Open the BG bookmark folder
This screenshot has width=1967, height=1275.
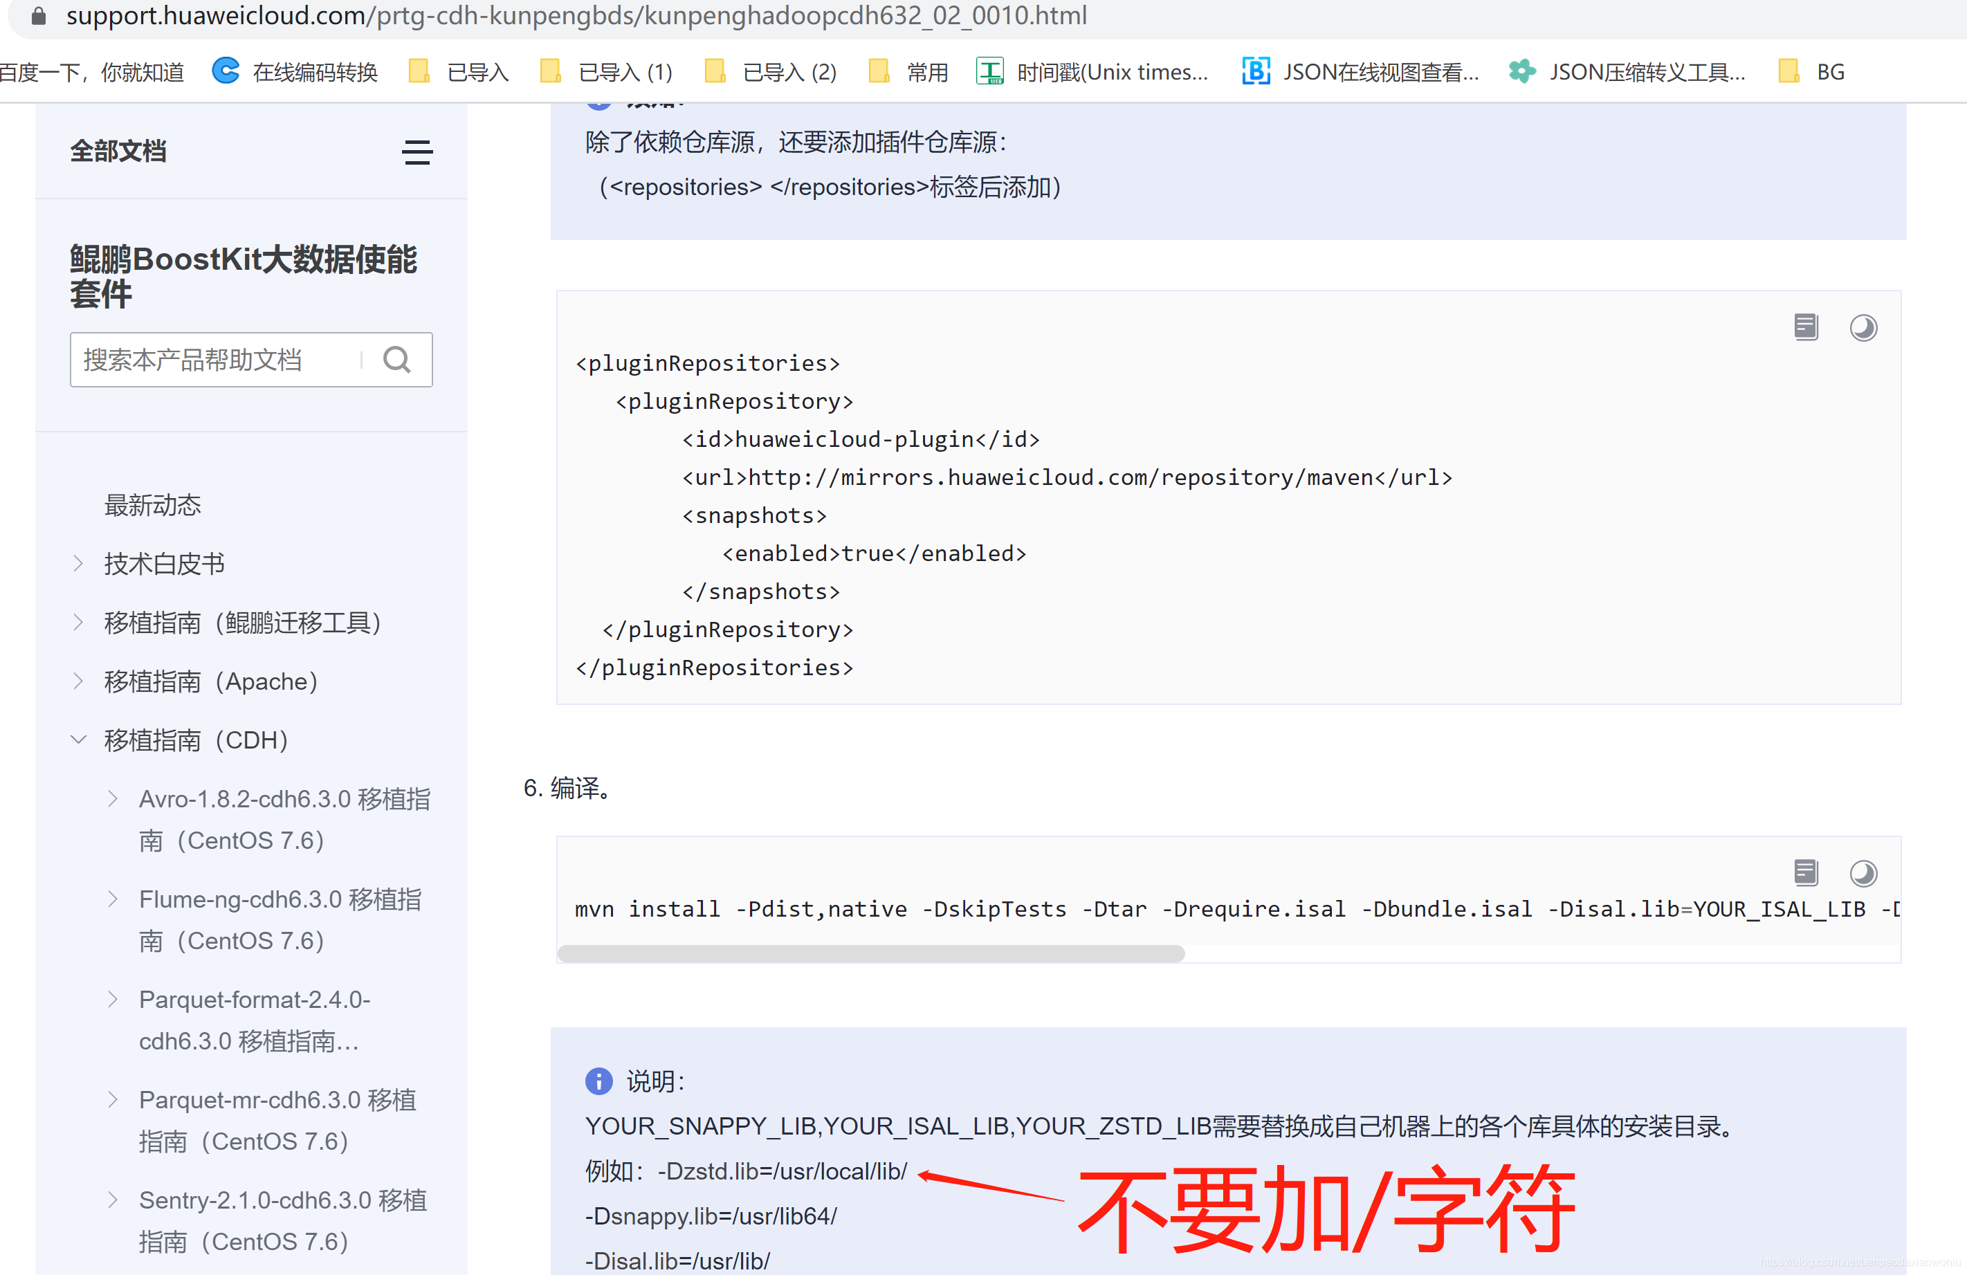click(x=1811, y=72)
